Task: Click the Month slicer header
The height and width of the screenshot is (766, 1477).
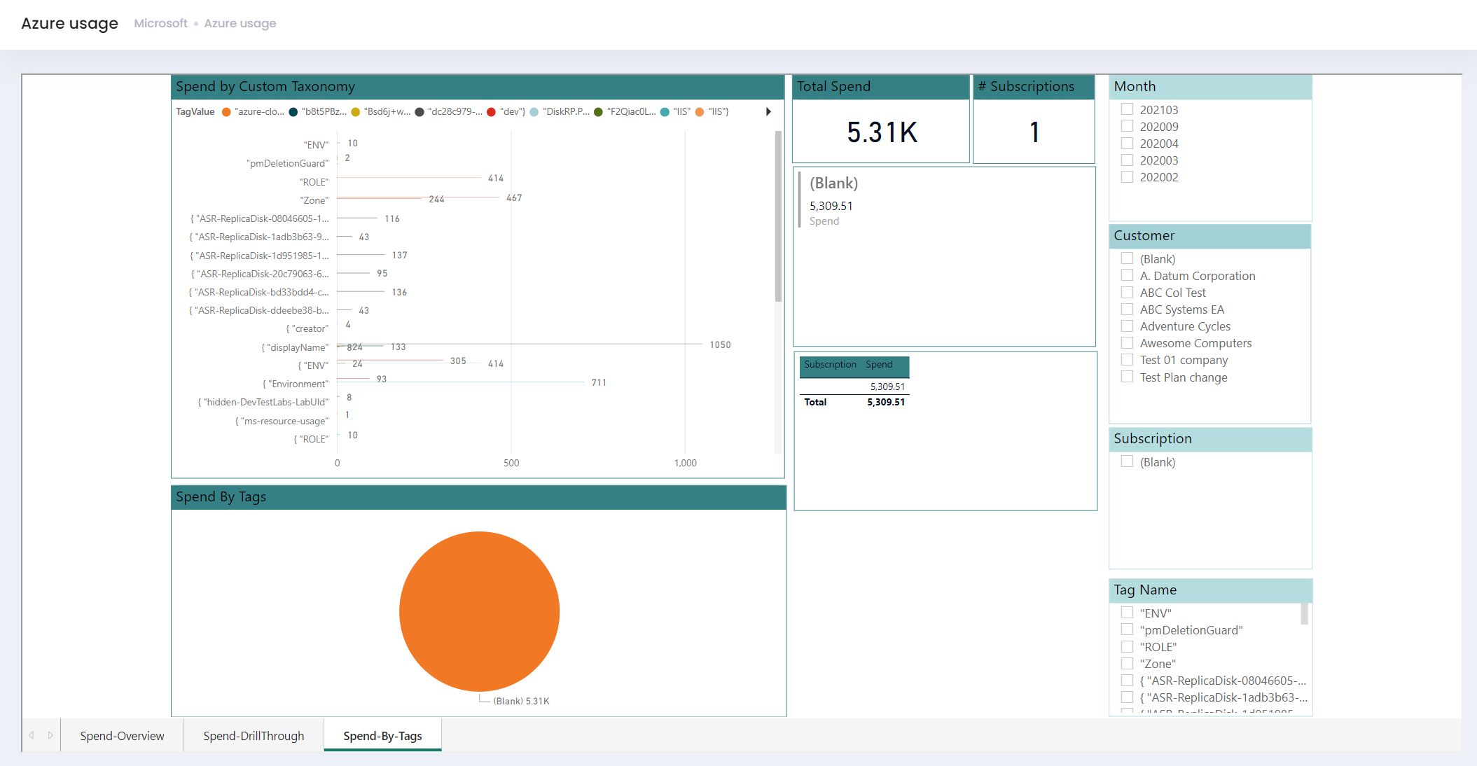Action: tap(1210, 86)
